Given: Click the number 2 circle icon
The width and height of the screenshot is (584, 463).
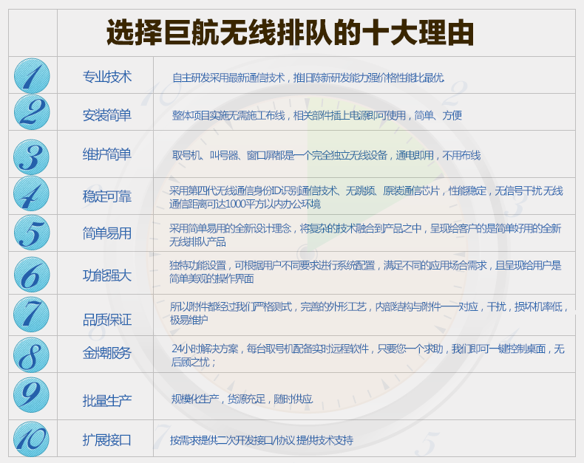Looking at the screenshot, I should (x=31, y=113).
